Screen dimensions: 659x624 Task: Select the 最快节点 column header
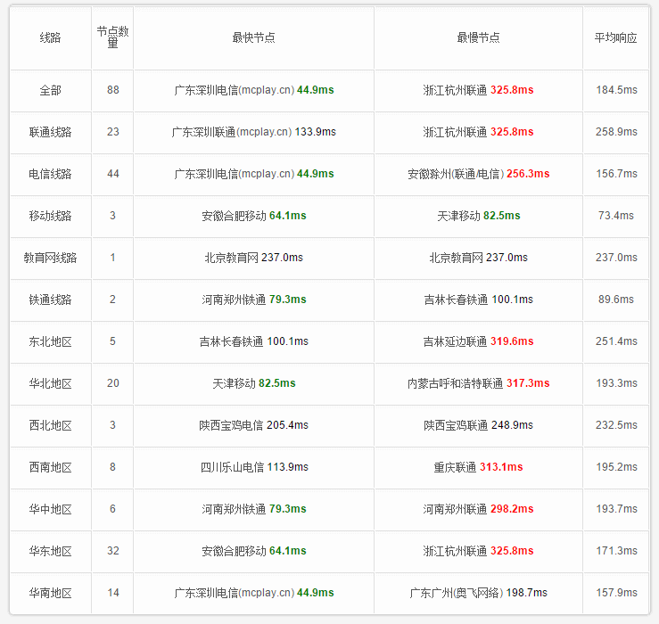click(254, 37)
